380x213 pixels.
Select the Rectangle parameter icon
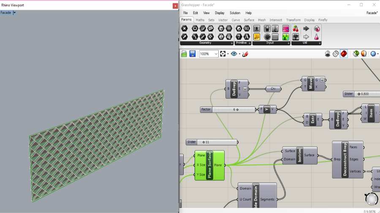click(211, 37)
